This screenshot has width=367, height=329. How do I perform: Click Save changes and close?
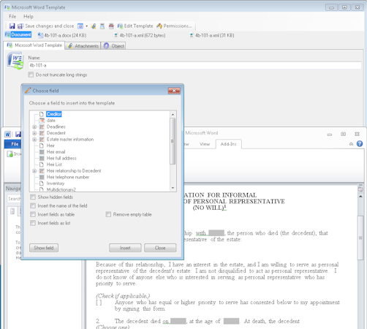45,26
